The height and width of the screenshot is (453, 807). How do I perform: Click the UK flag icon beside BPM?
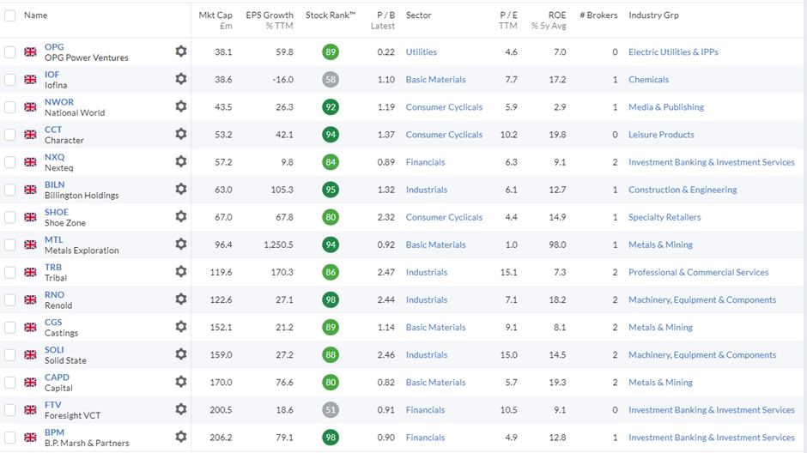pyautogui.click(x=30, y=438)
